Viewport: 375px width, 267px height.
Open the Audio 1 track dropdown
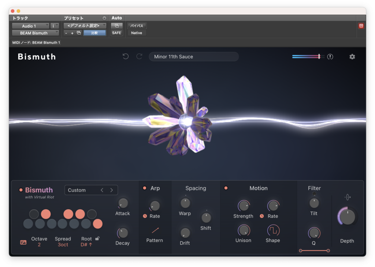[x=31, y=26]
